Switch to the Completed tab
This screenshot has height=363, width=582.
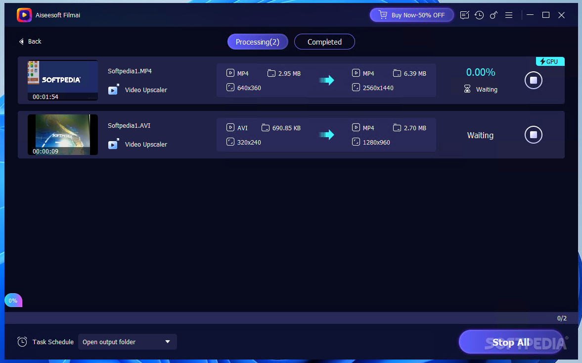(324, 42)
